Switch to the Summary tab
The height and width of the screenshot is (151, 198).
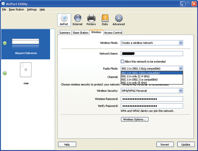click(x=65, y=33)
